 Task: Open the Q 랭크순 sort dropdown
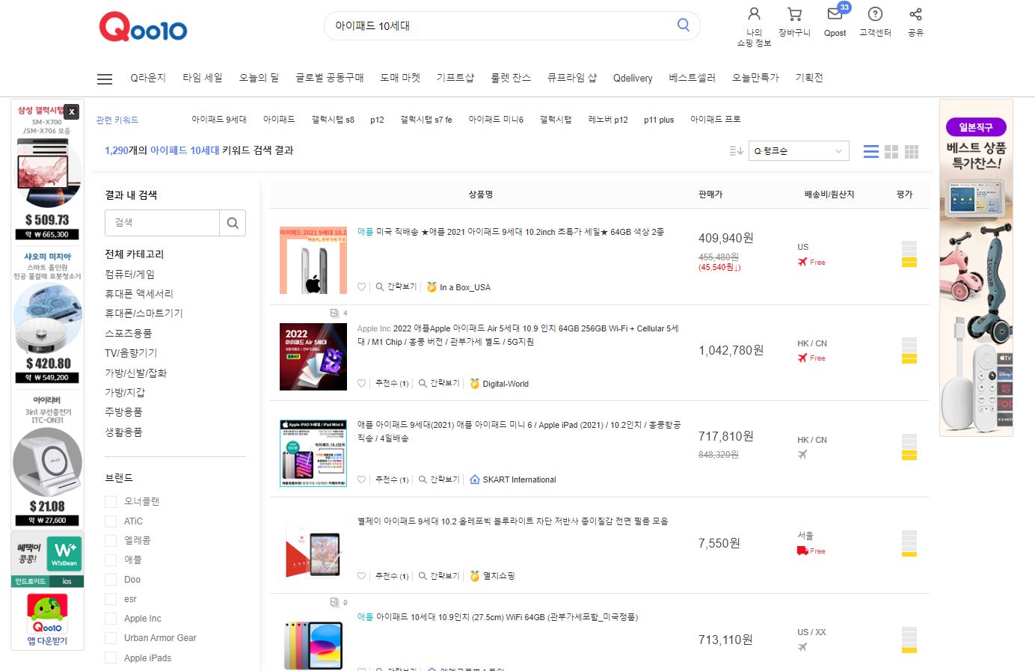point(799,151)
